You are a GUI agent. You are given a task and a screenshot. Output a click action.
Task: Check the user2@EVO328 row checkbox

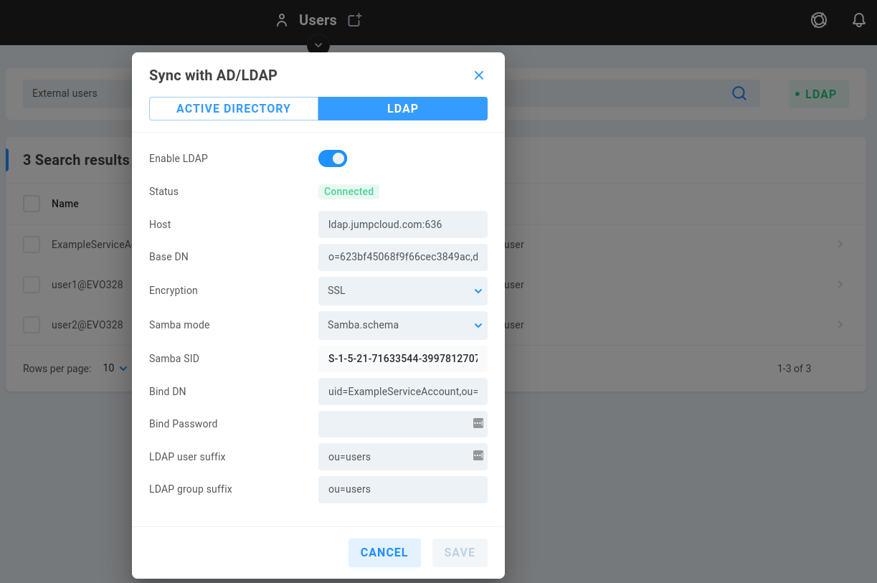pyautogui.click(x=32, y=325)
